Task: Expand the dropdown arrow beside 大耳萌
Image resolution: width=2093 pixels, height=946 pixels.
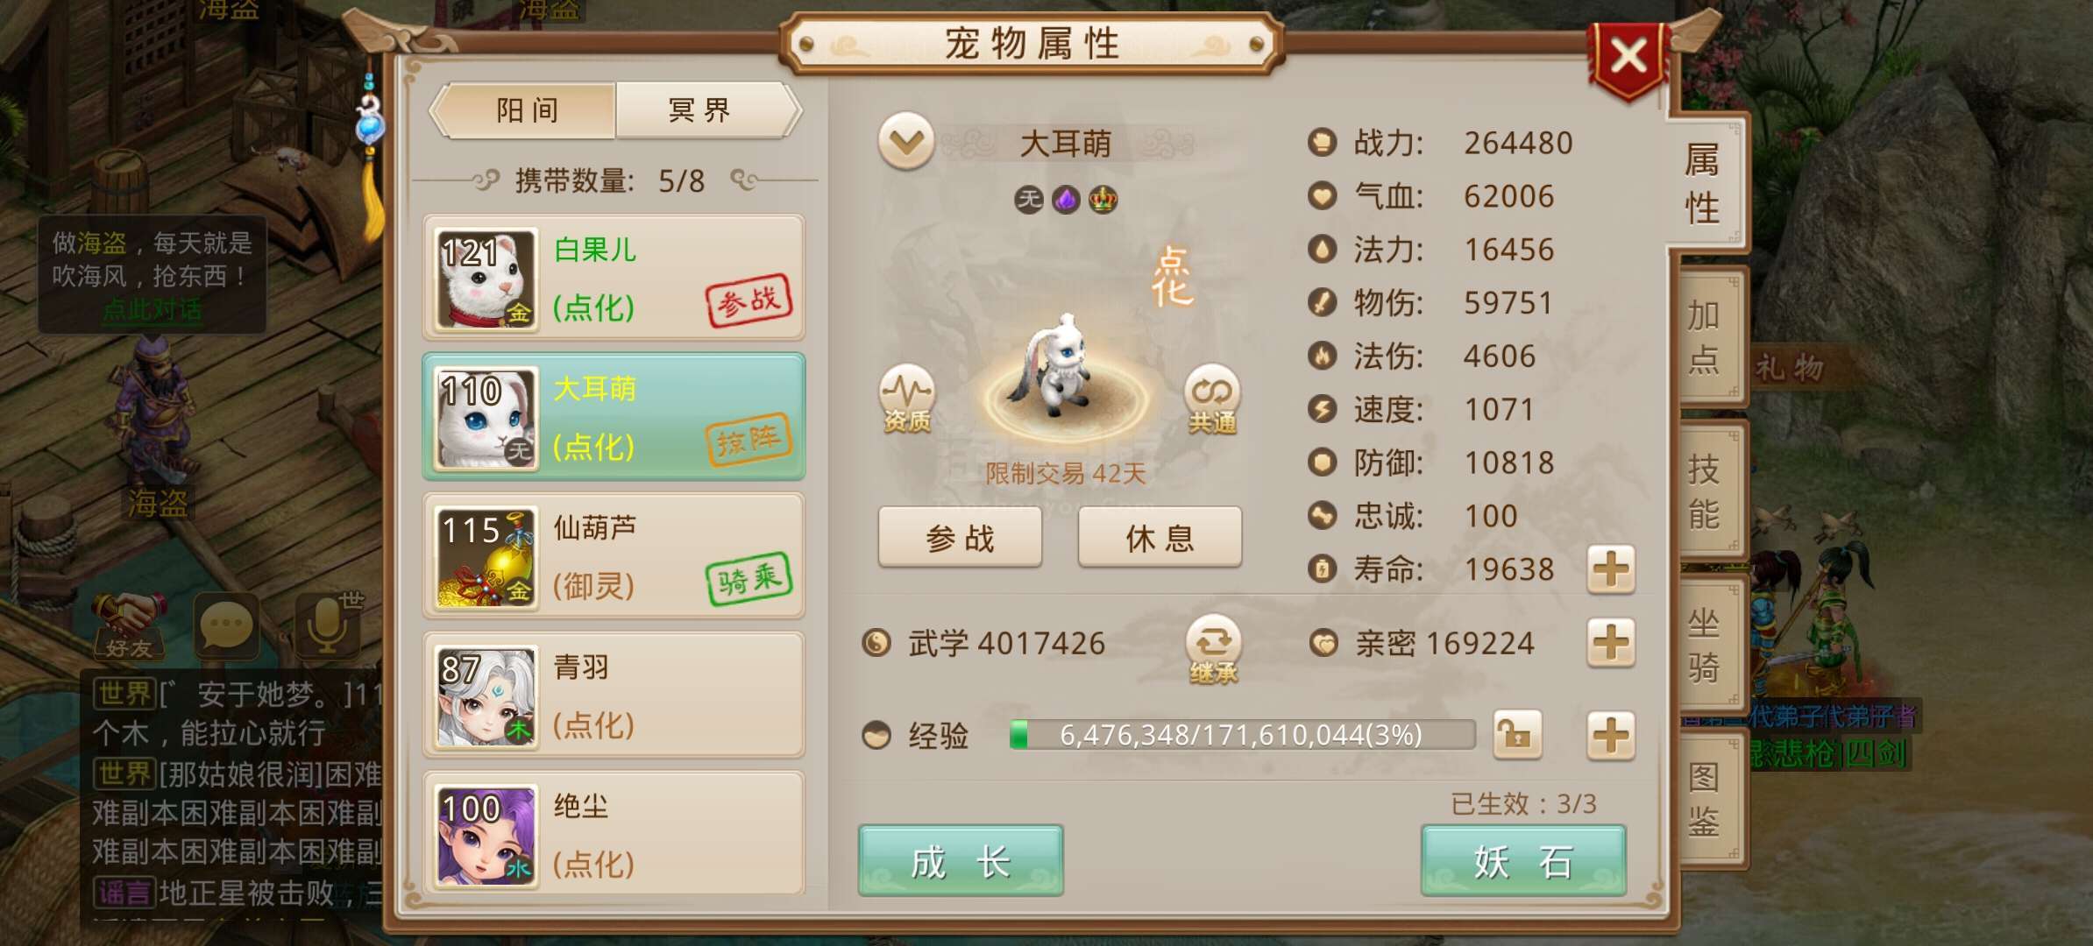Action: click(906, 141)
